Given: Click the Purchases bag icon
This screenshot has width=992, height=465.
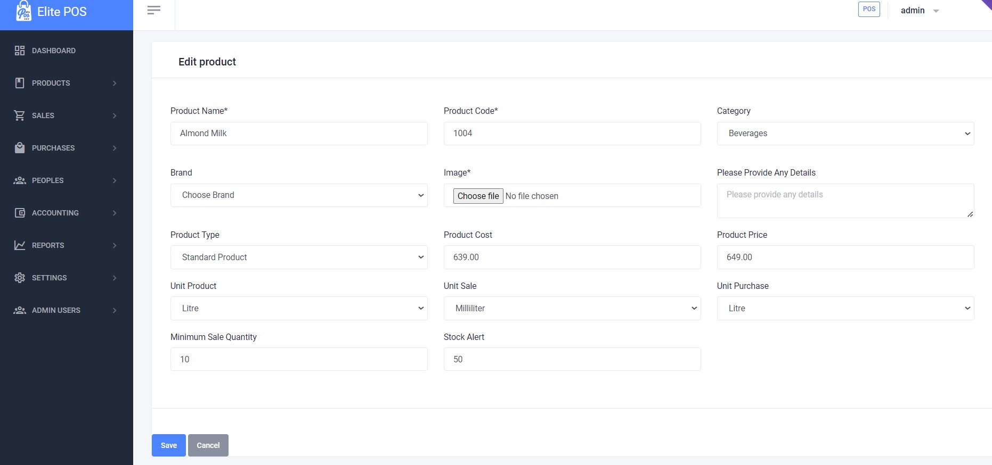Looking at the screenshot, I should coord(20,148).
